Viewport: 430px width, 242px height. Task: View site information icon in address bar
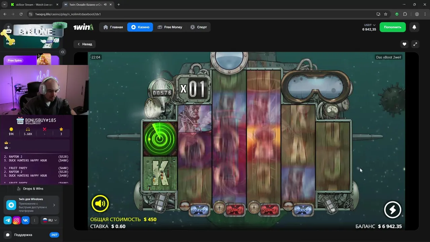pos(30,14)
